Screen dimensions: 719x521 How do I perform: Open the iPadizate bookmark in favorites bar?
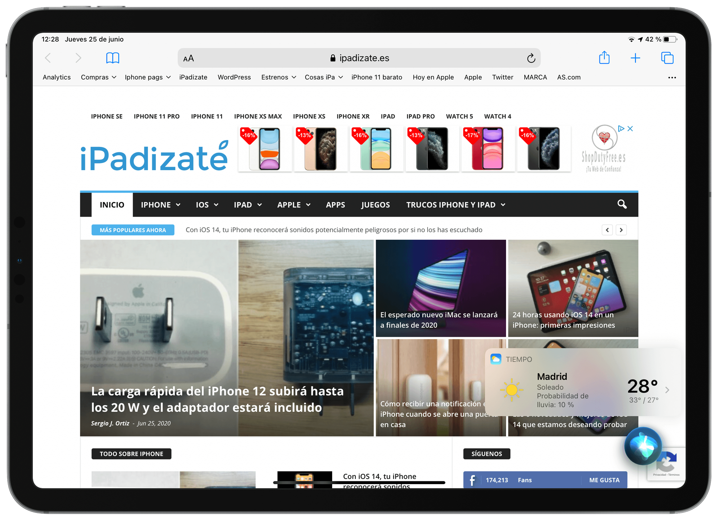pos(193,77)
